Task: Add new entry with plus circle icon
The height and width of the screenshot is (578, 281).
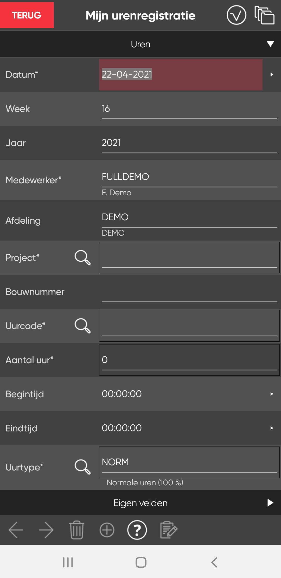Action: 107,530
